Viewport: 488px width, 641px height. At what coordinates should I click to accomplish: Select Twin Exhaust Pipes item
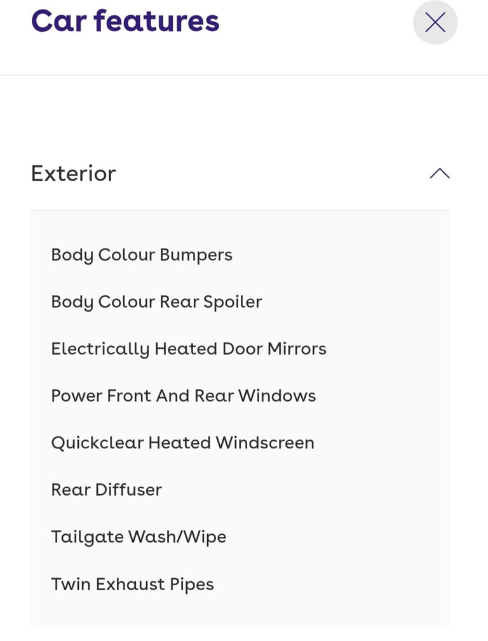(132, 584)
